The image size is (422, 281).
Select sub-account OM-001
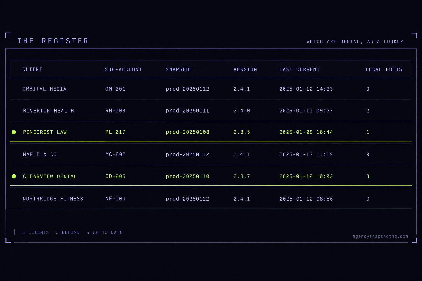click(115, 89)
